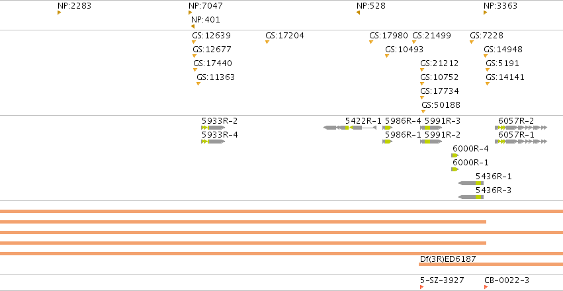Click the 5991R-3 gene model
563x291 pixels.
coord(431,128)
